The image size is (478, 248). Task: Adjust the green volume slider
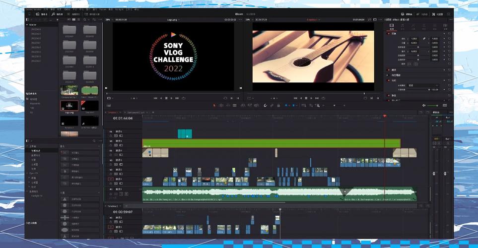[x=433, y=106]
